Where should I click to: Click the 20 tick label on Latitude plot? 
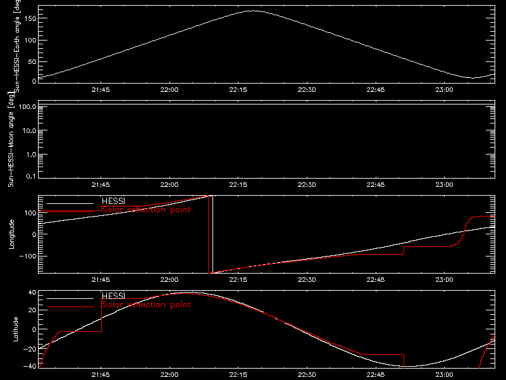pos(32,310)
